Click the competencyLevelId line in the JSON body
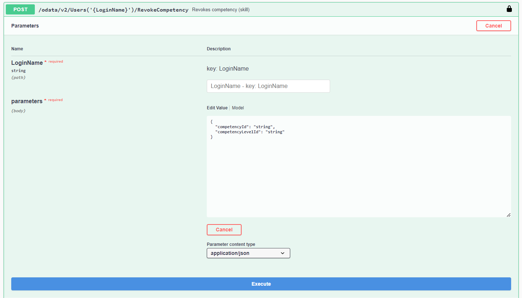522x298 pixels. pyautogui.click(x=250, y=132)
